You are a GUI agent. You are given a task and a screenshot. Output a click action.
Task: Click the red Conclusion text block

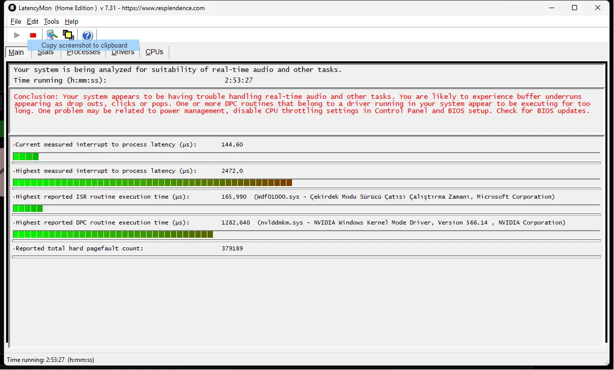(302, 103)
